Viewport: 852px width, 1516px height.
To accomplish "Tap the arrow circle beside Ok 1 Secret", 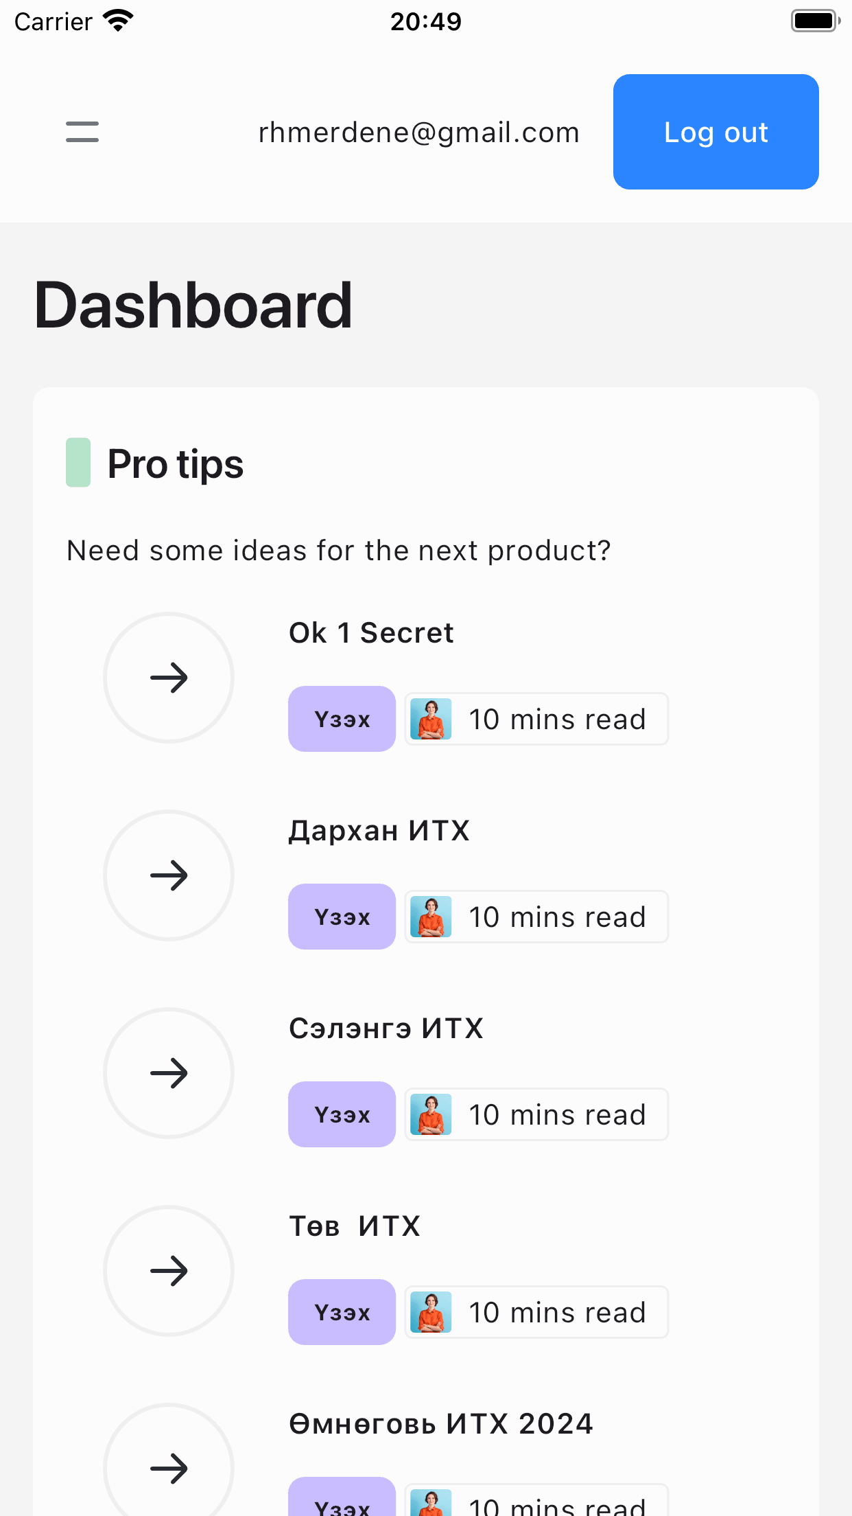I will [169, 678].
